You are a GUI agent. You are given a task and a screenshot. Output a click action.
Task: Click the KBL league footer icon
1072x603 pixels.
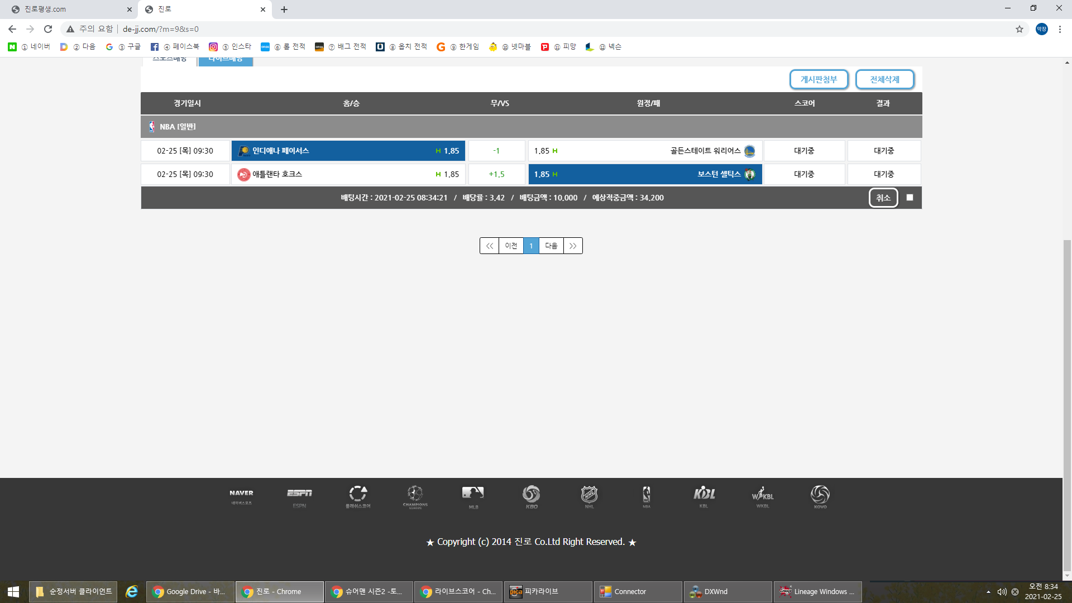click(704, 496)
